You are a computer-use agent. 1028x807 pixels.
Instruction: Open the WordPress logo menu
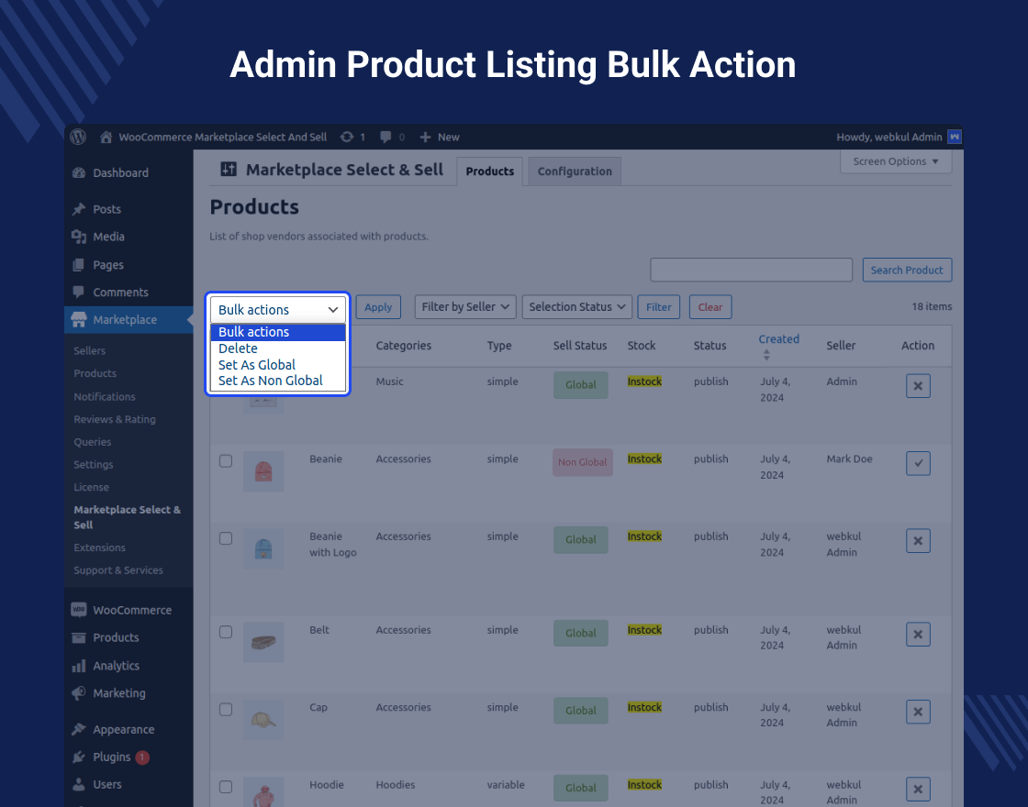pyautogui.click(x=79, y=137)
